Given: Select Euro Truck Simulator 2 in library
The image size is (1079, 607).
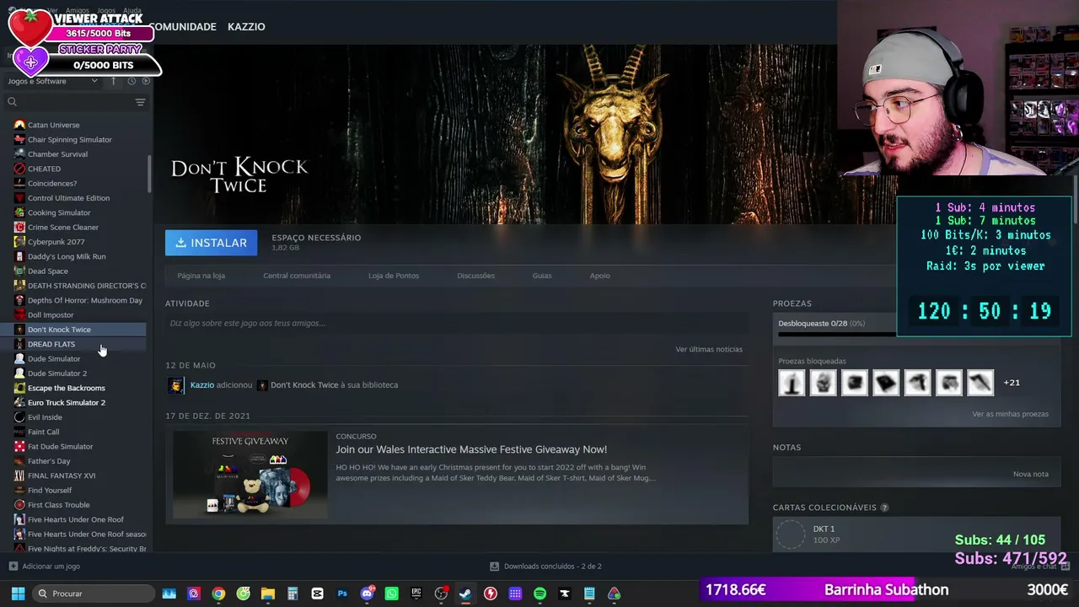Looking at the screenshot, I should pyautogui.click(x=66, y=403).
